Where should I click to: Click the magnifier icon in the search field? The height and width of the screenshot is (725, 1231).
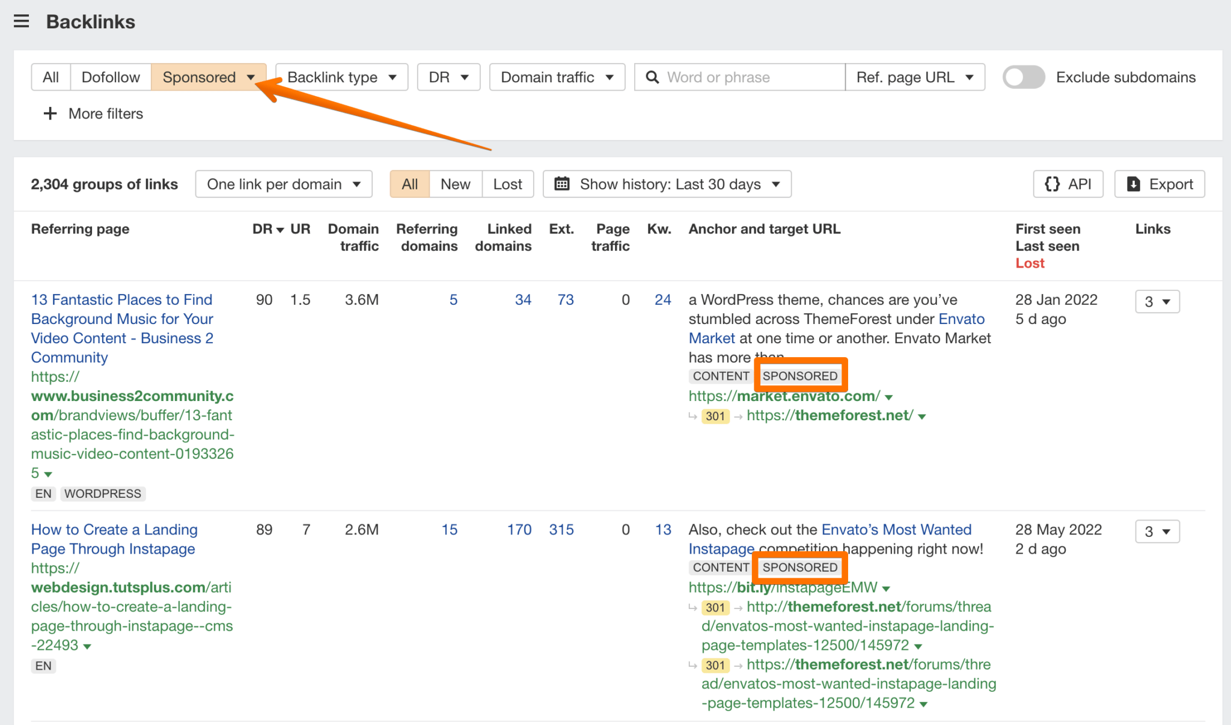tap(652, 77)
